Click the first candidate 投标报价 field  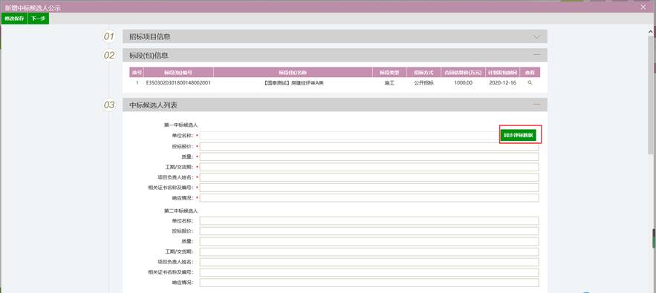(369, 147)
